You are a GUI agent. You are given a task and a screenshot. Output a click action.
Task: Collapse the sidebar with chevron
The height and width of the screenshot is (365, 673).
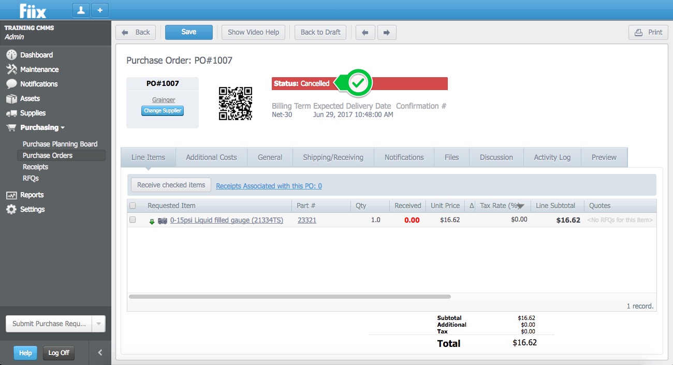pyautogui.click(x=100, y=353)
